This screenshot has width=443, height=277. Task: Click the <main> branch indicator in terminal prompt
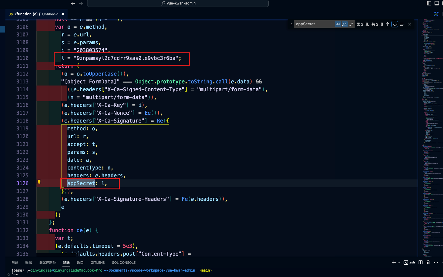206,270
